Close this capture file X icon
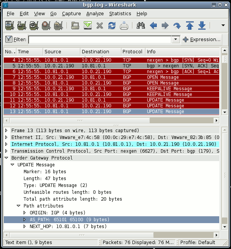This screenshot has width=231, height=249. click(100, 26)
